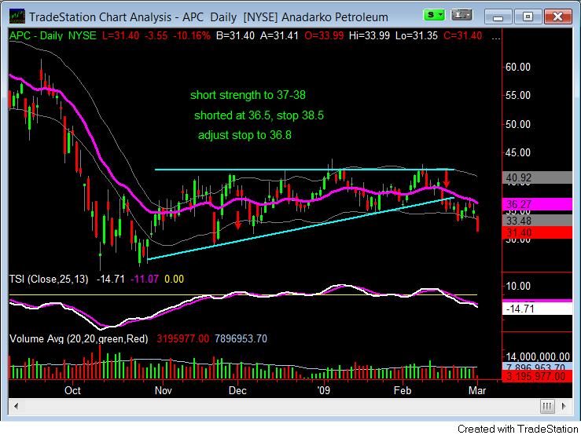This screenshot has width=581, height=435.
Task: Click the magenta 36.27 price marker
Action: coord(537,204)
